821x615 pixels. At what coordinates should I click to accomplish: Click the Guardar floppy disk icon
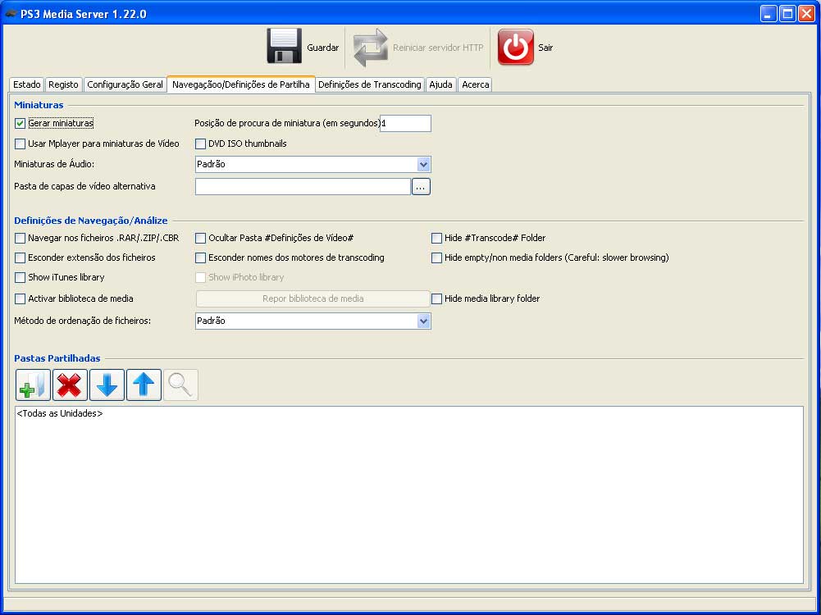click(285, 47)
